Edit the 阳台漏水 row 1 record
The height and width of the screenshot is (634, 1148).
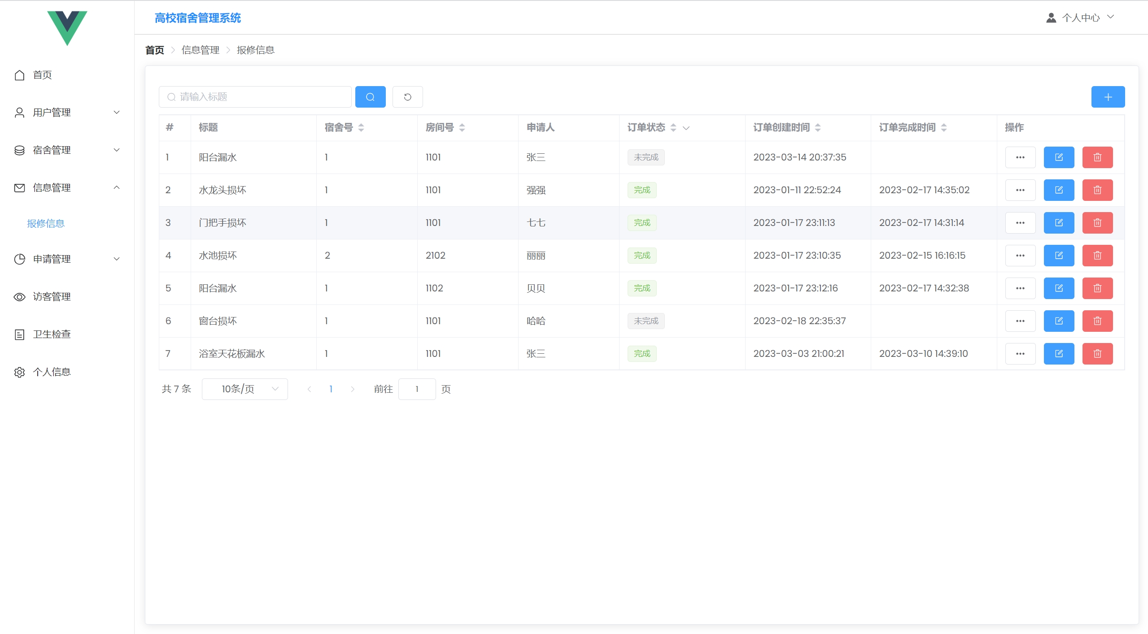(1058, 157)
